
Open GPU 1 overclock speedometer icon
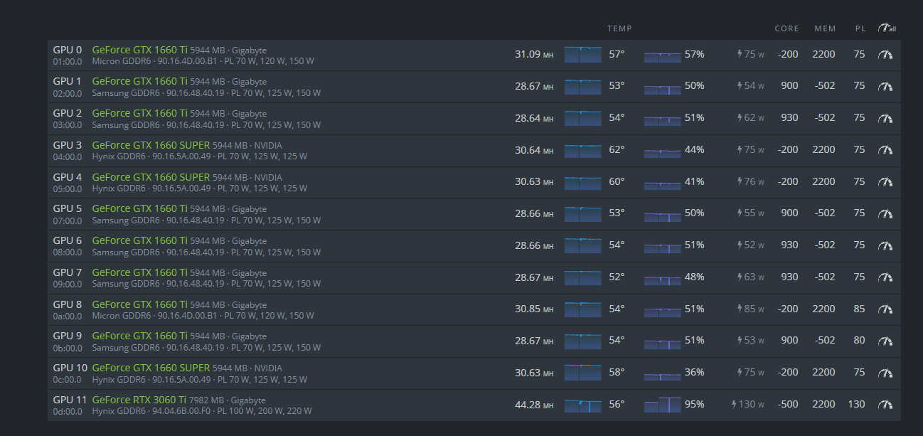coord(885,86)
